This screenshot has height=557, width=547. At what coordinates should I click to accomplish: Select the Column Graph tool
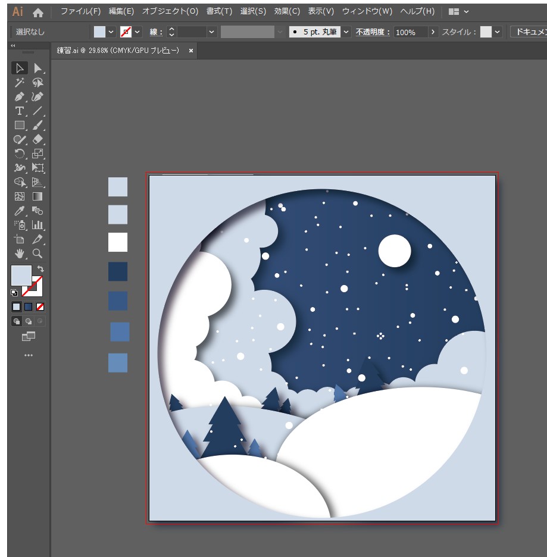pos(37,225)
